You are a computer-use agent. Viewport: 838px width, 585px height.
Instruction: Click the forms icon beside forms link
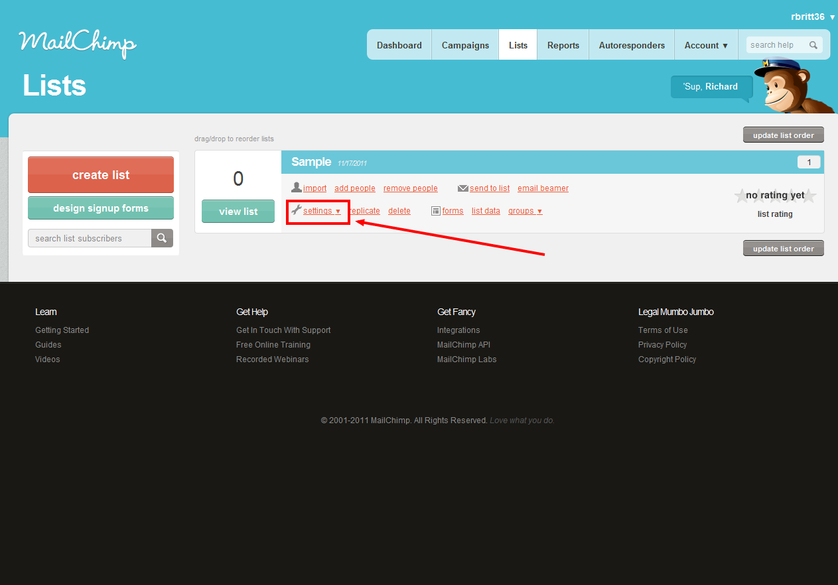436,211
